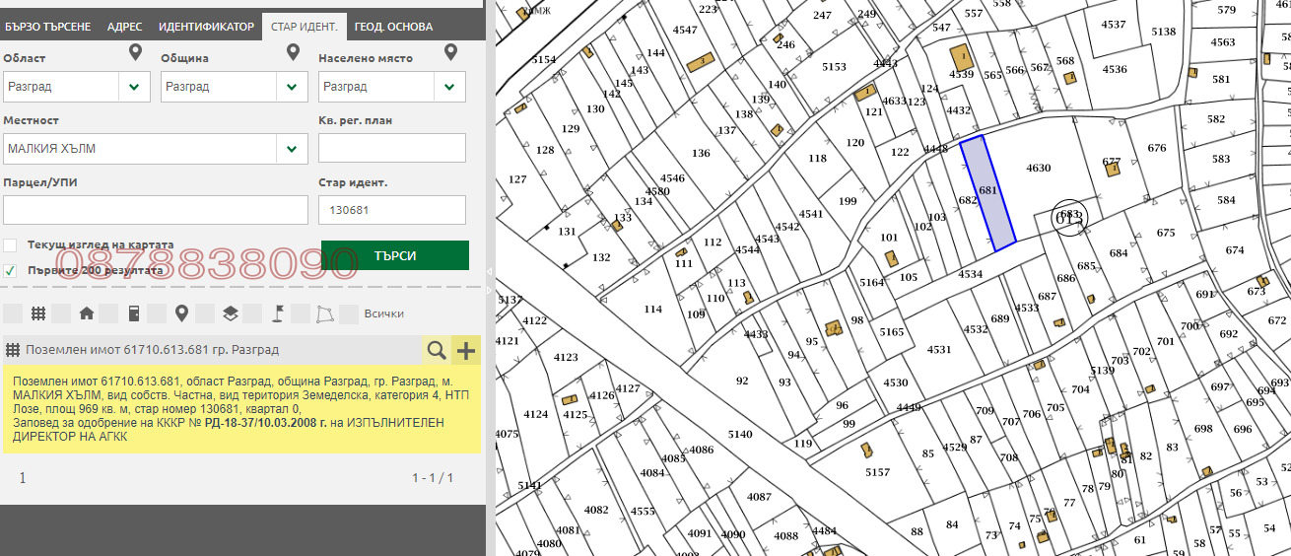The width and height of the screenshot is (1291, 556).
Task: Open the Област dropdown showing Разград
Action: click(77, 87)
